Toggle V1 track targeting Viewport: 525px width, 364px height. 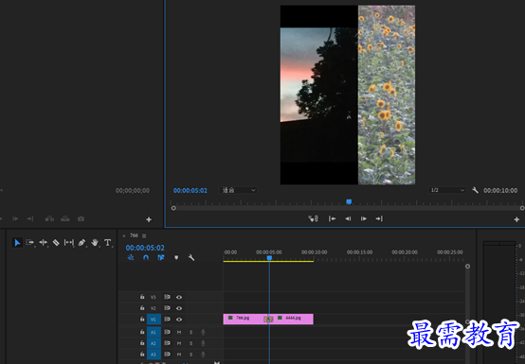(x=154, y=320)
